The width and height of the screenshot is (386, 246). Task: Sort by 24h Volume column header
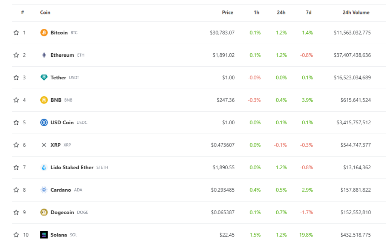pyautogui.click(x=356, y=12)
